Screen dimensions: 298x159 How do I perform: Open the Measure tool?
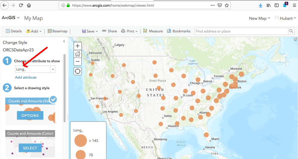tap(153, 31)
